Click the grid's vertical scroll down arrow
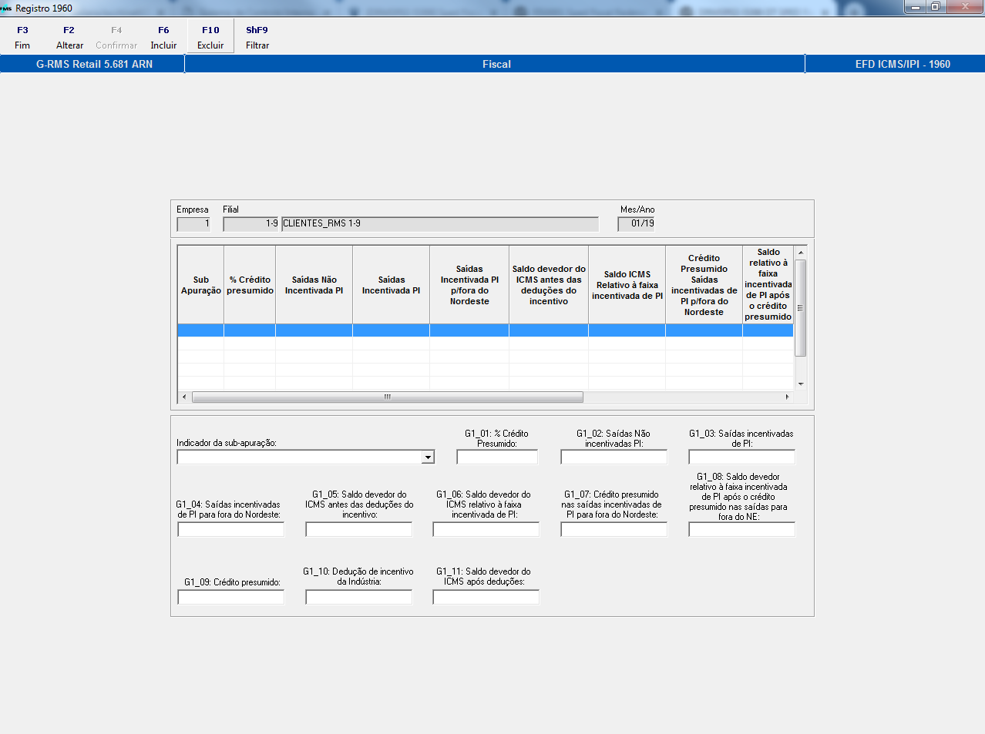 click(x=801, y=384)
